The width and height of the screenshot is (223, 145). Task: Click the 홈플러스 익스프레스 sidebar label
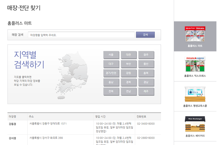(195, 76)
